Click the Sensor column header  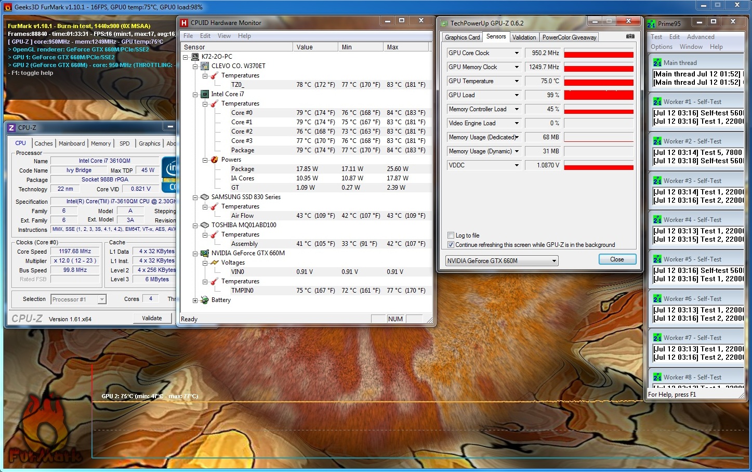pos(237,47)
